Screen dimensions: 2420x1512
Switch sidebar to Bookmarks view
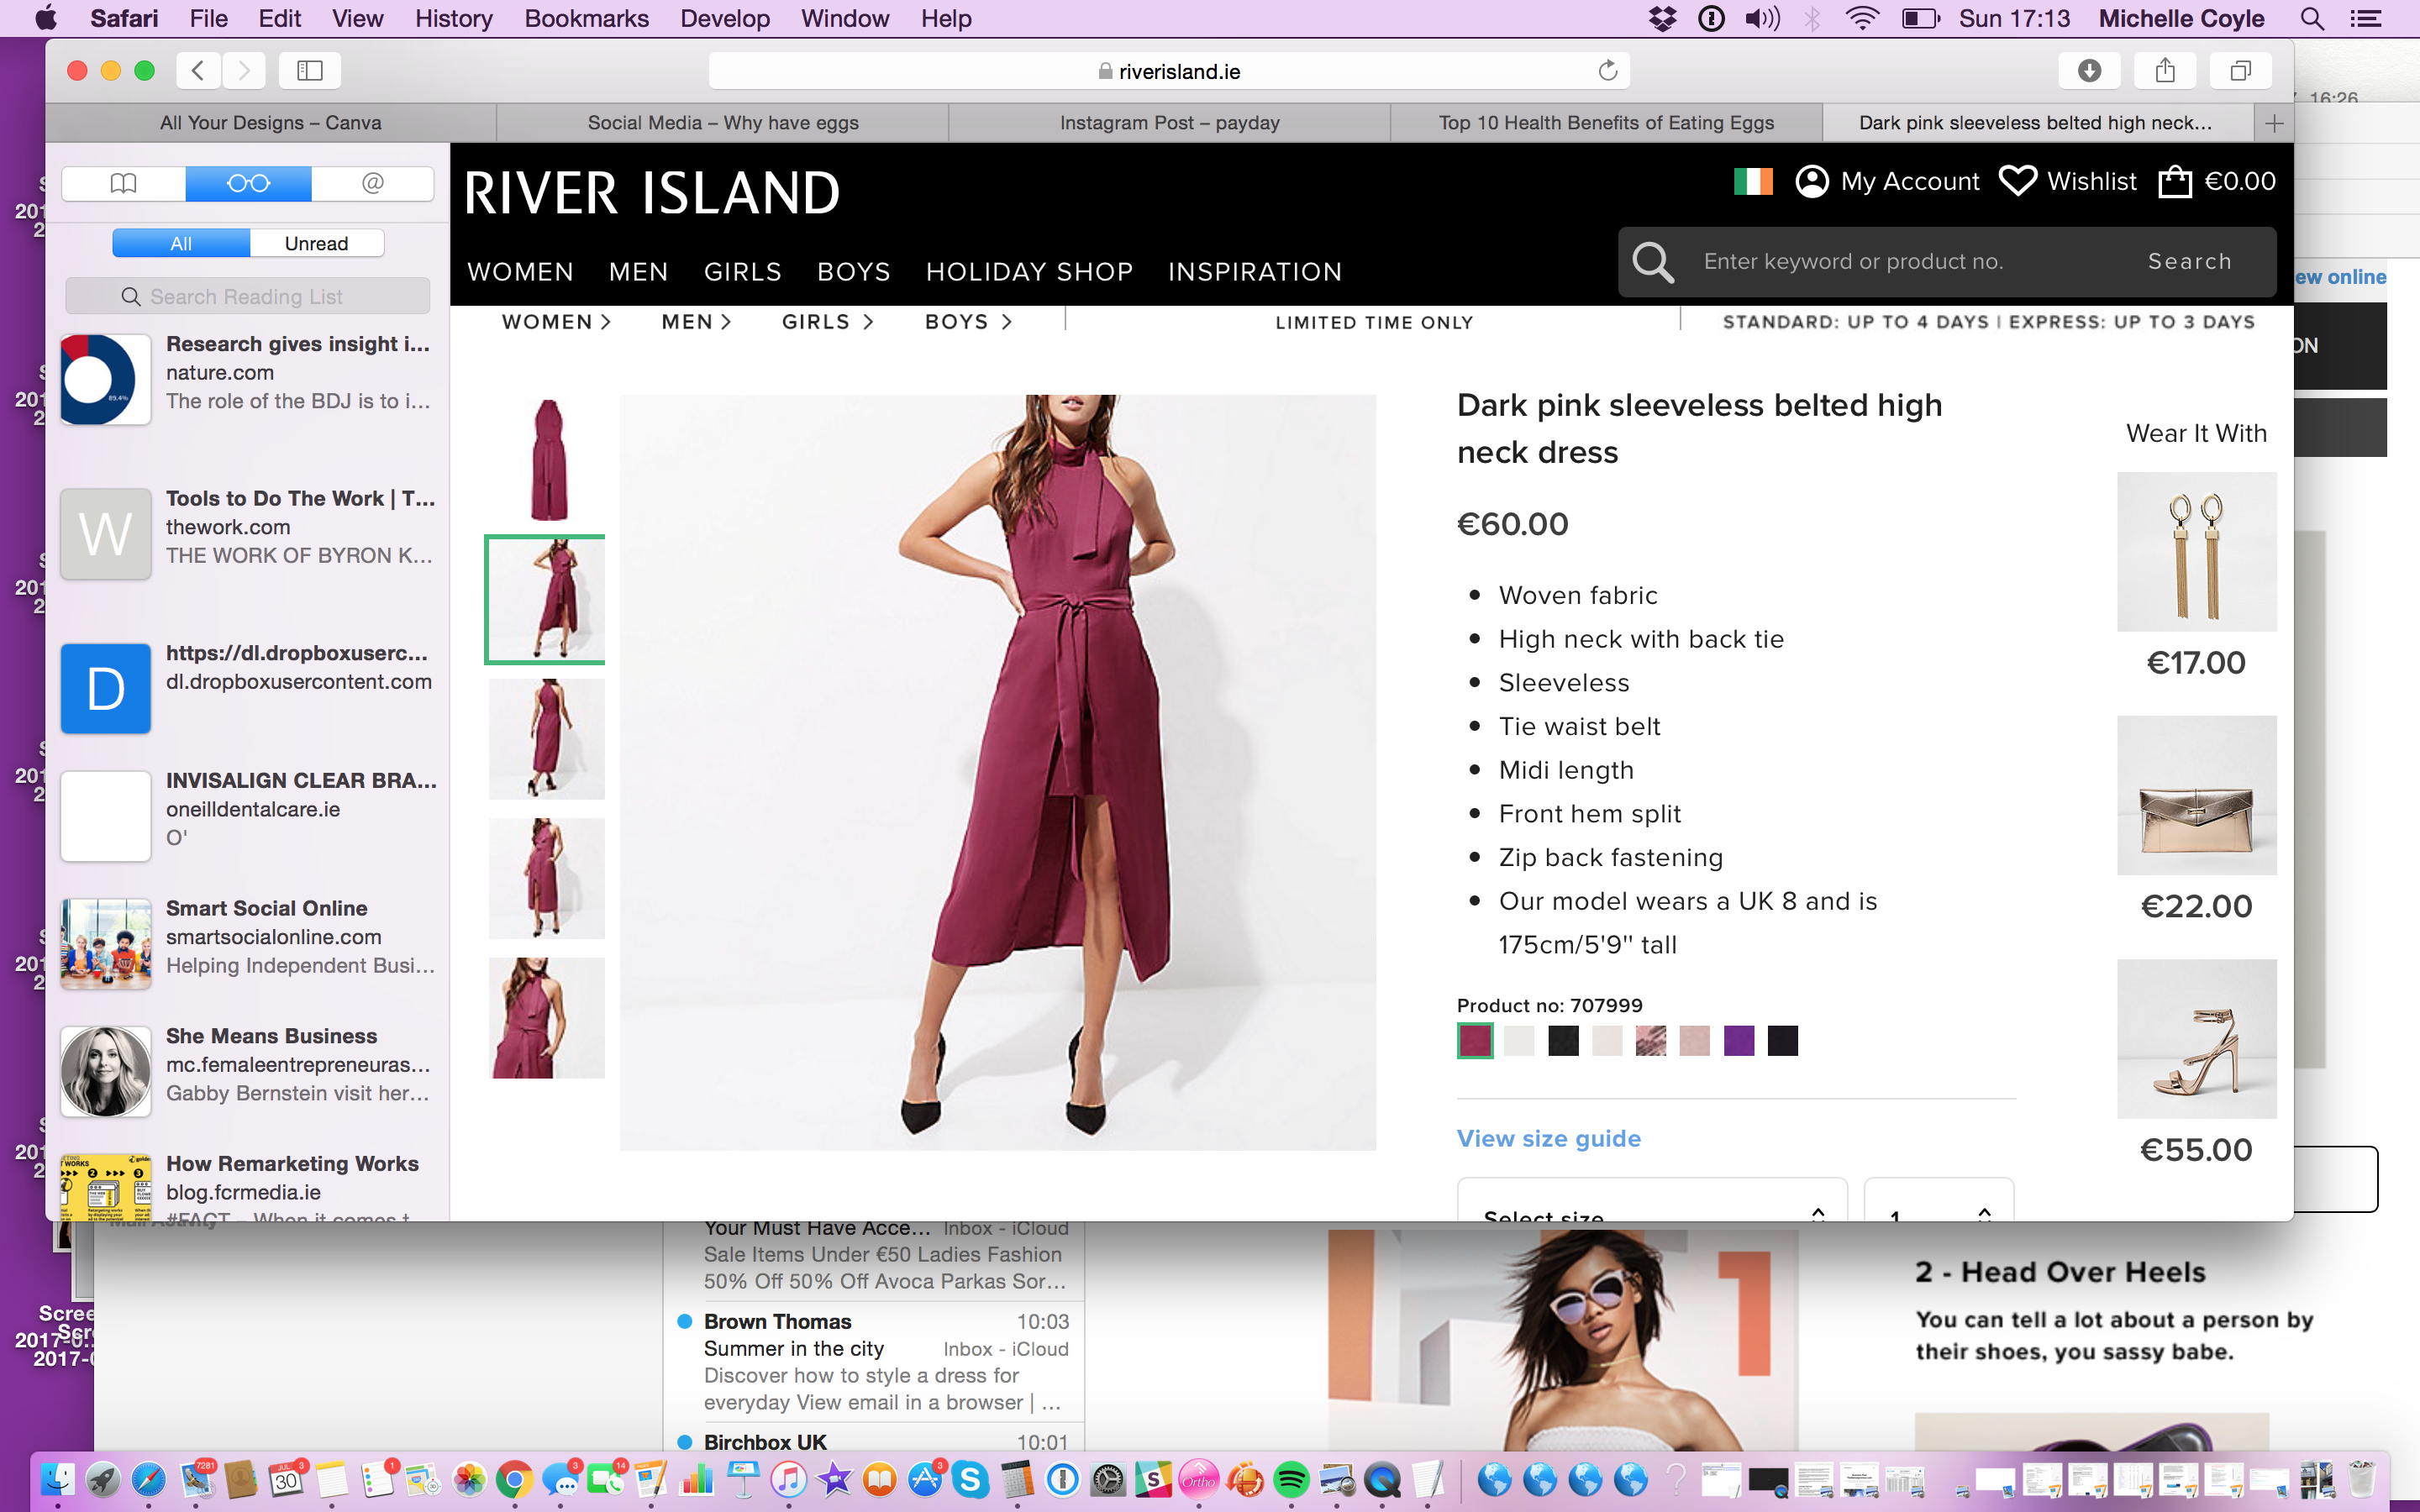(x=123, y=183)
